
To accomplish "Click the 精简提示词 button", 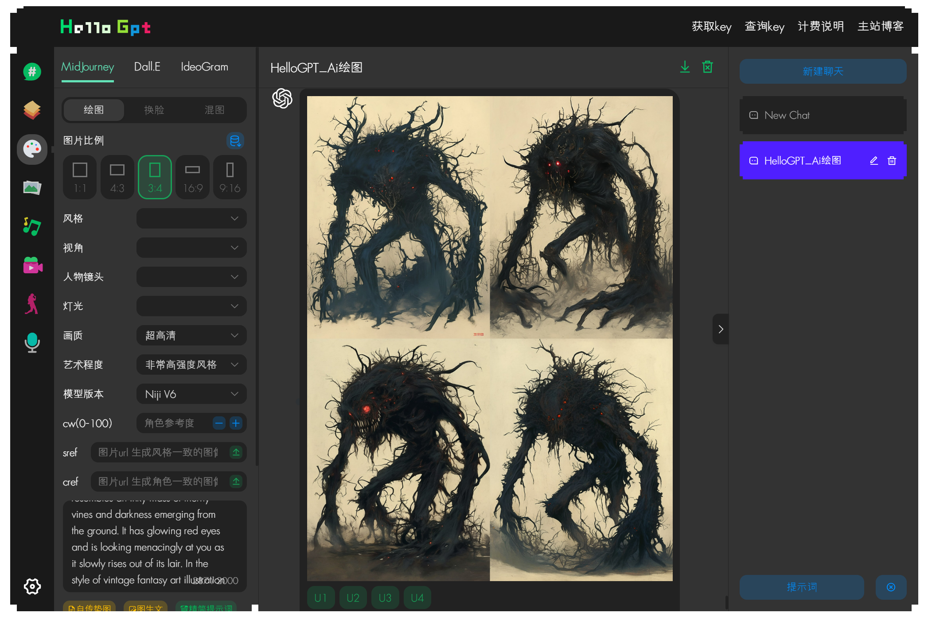I will click(206, 607).
